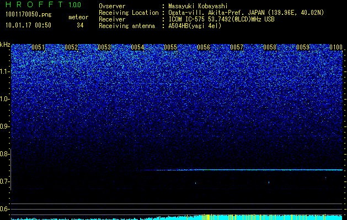The image size is (347, 220).
Task: Click the version number 1.0.0
Action: click(x=74, y=4)
